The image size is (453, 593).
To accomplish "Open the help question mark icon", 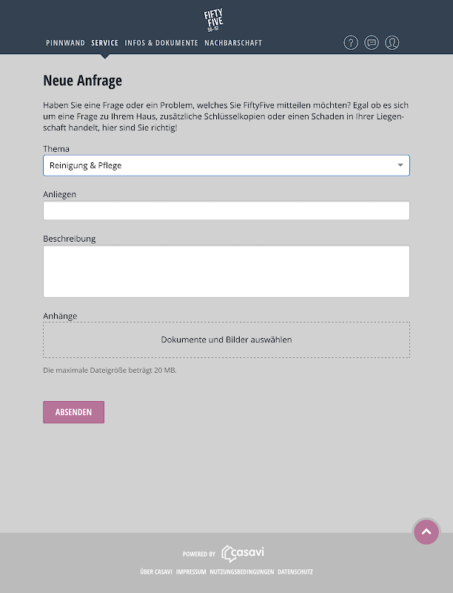I will (351, 42).
